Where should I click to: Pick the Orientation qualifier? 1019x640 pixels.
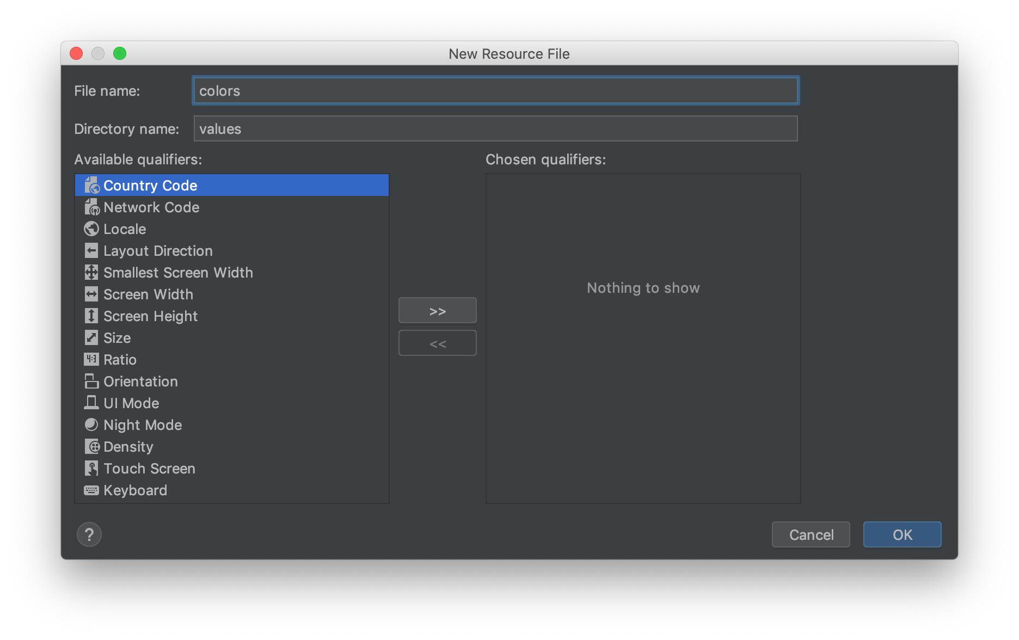pos(232,381)
